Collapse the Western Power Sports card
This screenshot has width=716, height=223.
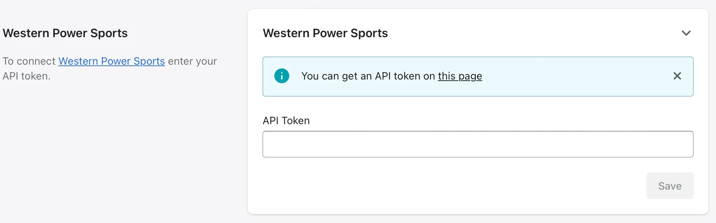tap(686, 33)
